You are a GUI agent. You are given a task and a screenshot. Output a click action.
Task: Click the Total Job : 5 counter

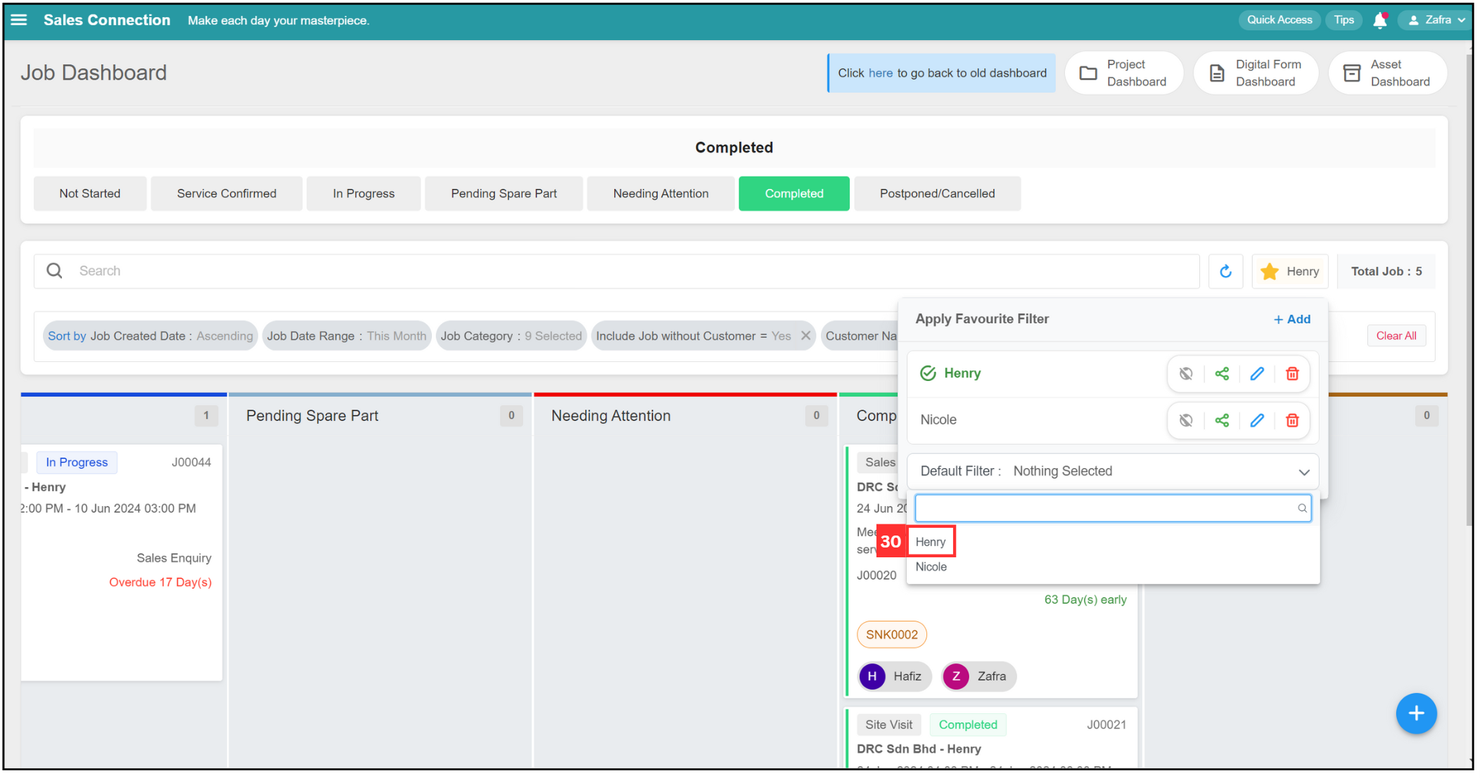click(1386, 271)
